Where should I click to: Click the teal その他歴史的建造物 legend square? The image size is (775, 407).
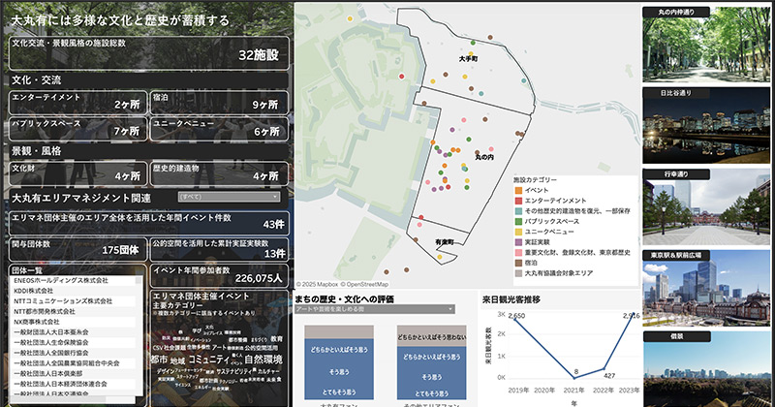(518, 210)
